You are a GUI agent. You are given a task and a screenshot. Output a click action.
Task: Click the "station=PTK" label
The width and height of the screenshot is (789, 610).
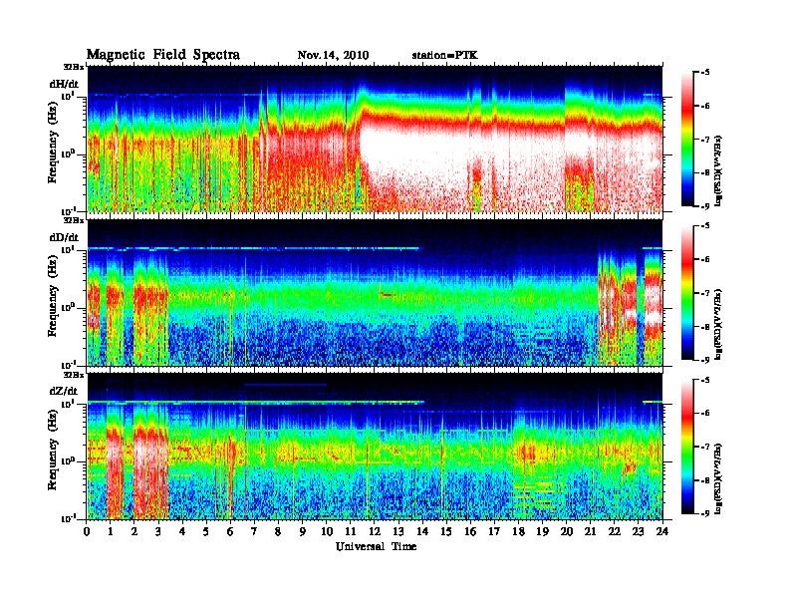point(445,56)
